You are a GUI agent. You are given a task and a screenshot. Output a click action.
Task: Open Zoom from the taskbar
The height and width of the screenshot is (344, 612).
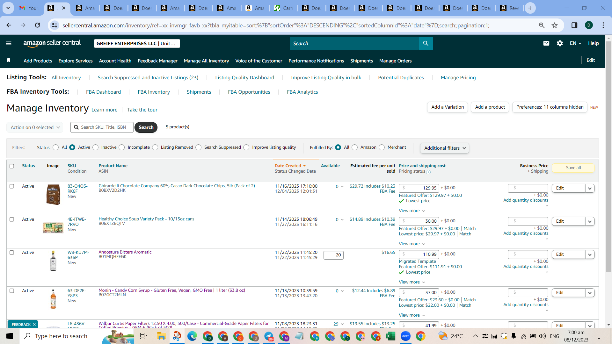tap(405, 336)
